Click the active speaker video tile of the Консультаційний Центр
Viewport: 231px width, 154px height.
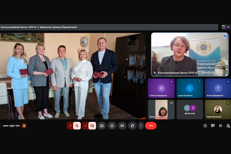190,54
